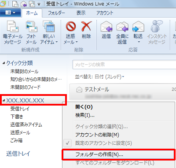
Task: Click the red X Delete (削除) icon
Action: [x=86, y=26]
